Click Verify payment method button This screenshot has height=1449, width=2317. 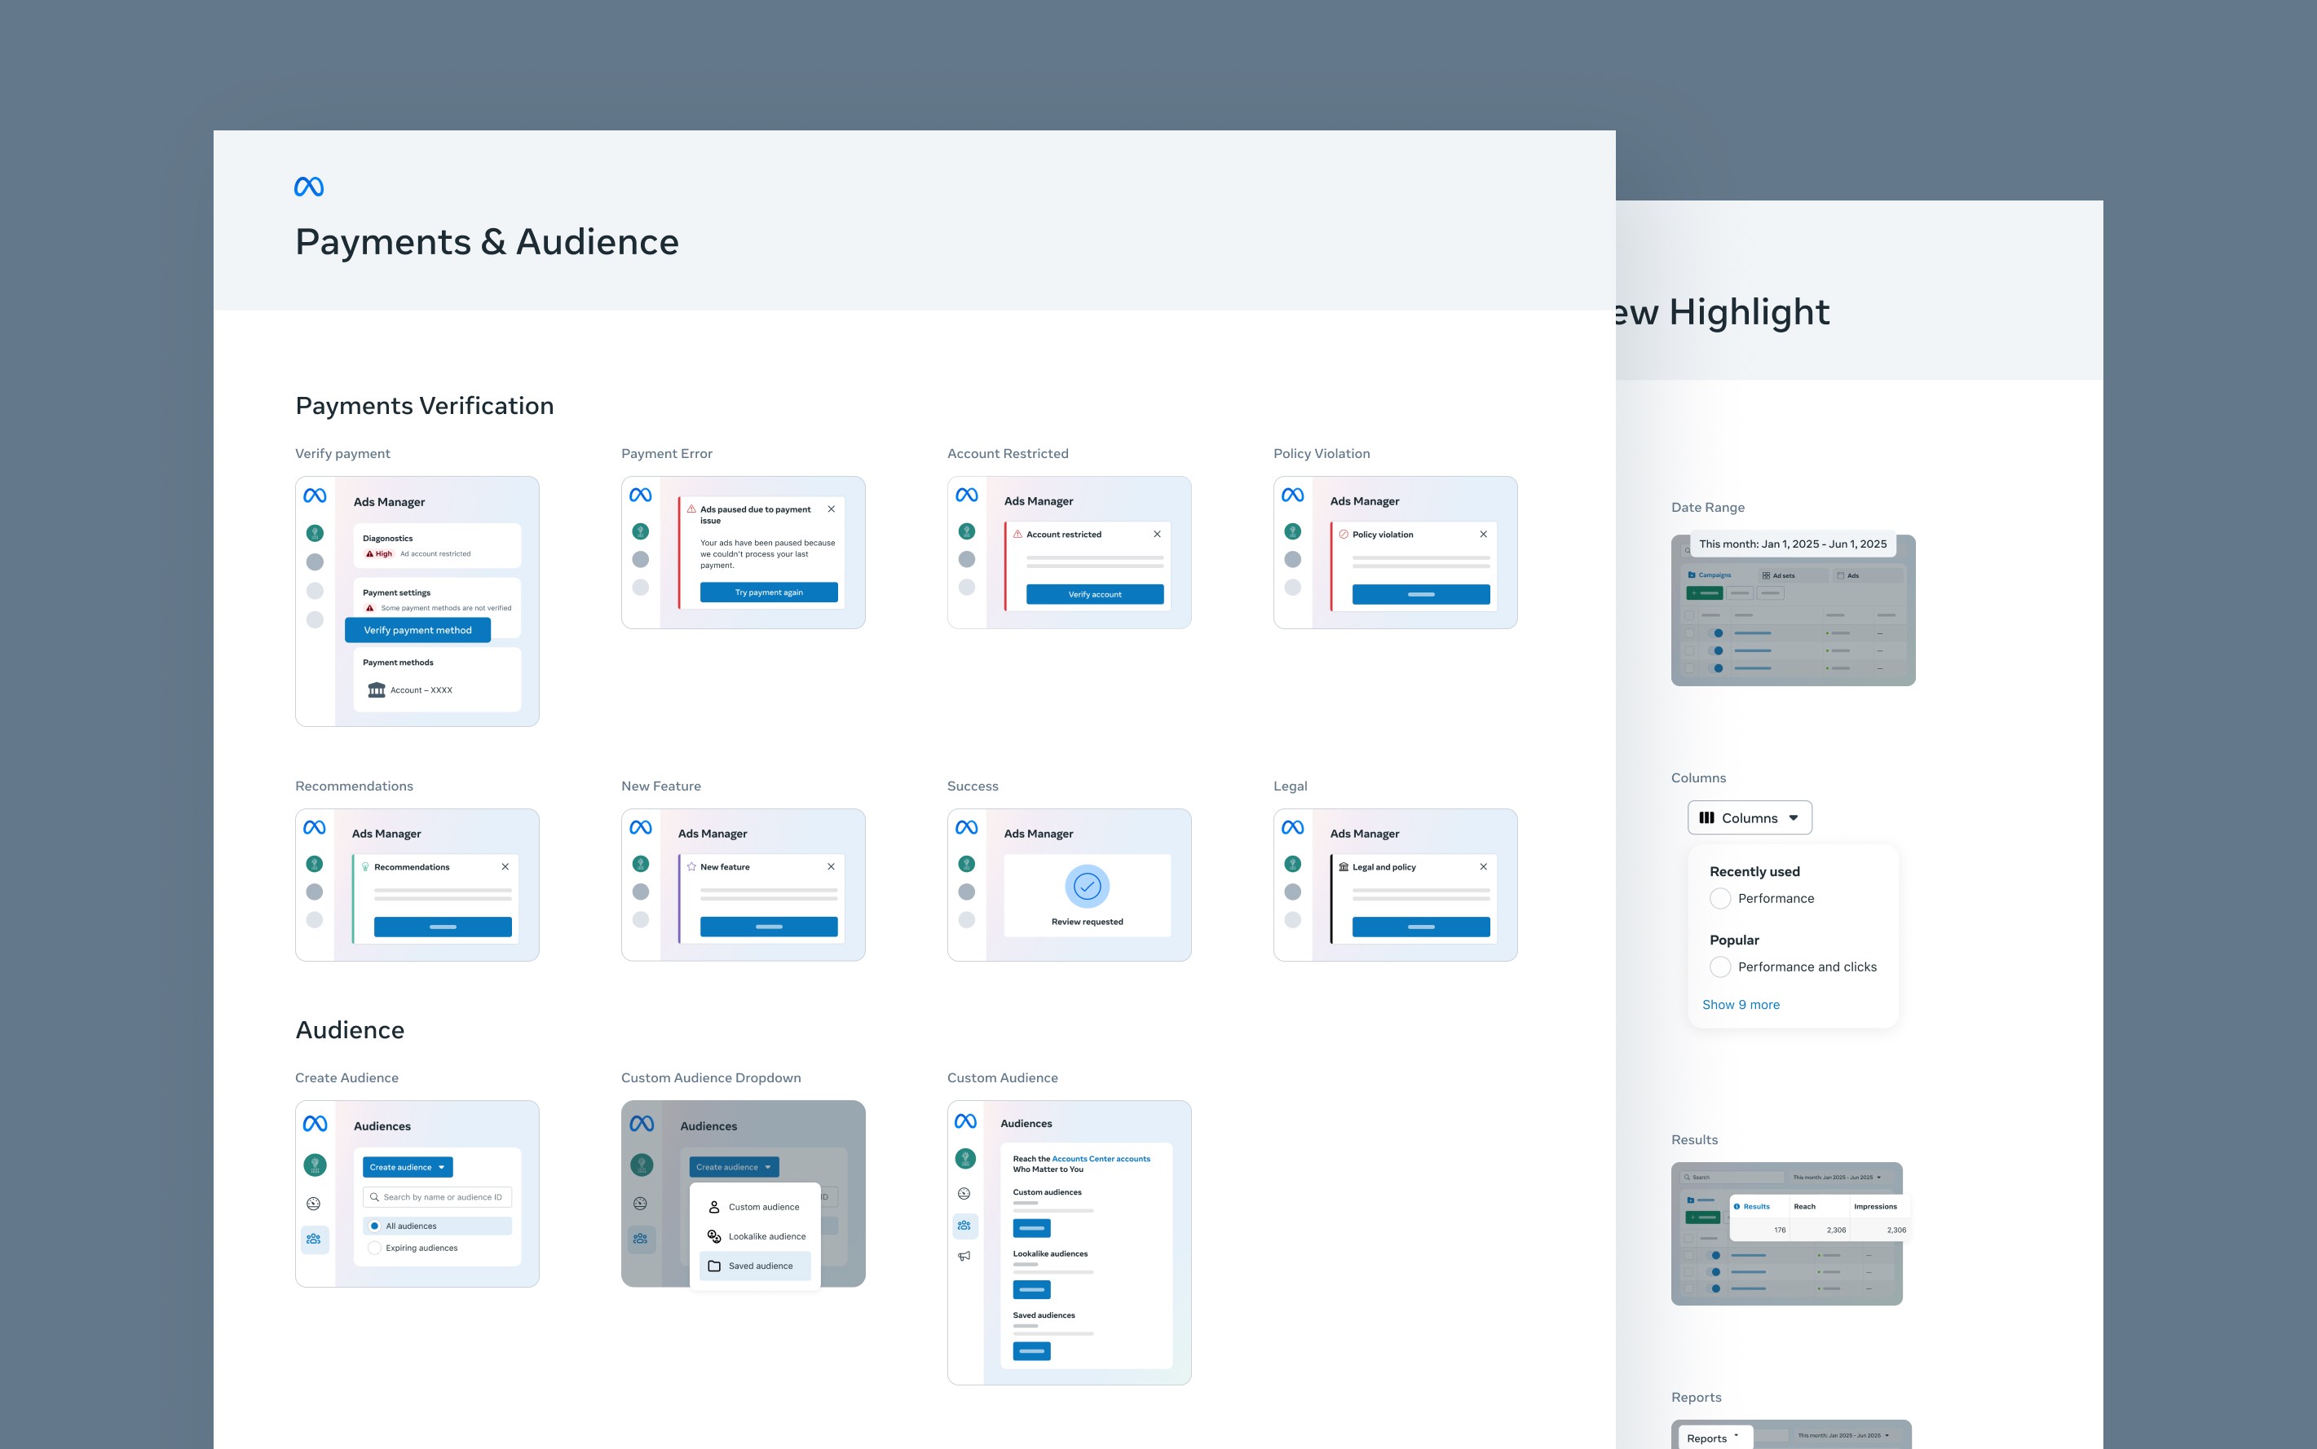pyautogui.click(x=418, y=631)
